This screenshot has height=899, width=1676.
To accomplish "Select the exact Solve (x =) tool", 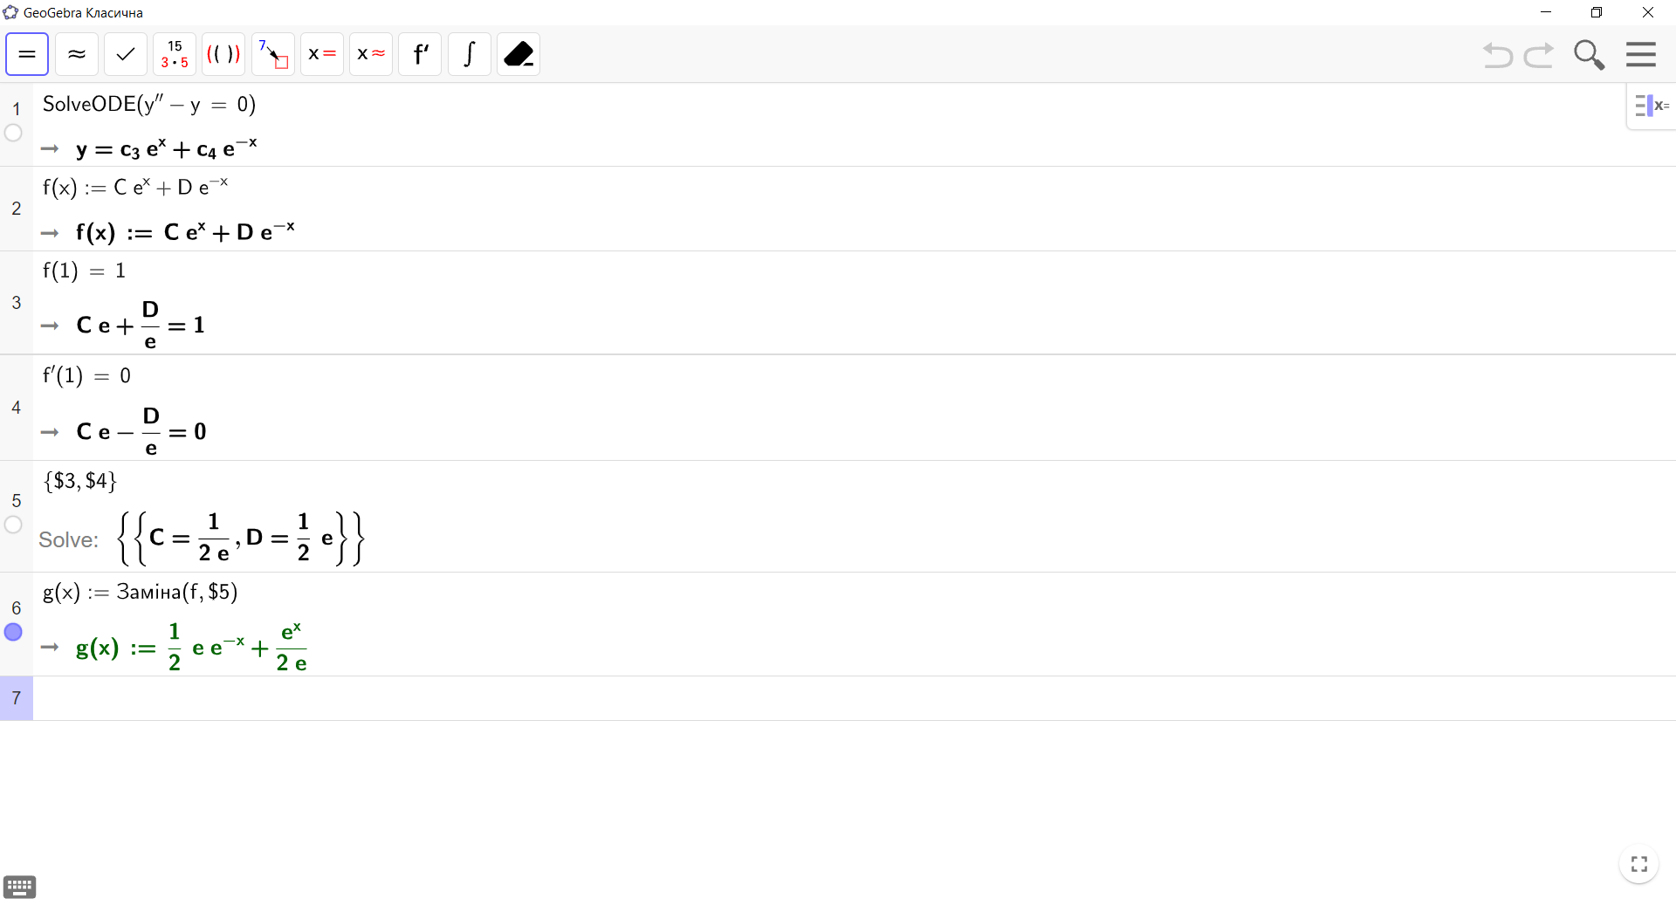I will pos(322,54).
